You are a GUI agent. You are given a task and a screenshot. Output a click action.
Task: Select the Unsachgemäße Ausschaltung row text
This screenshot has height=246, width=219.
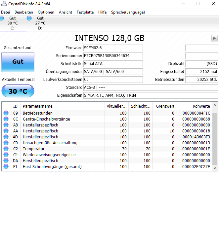(50, 143)
